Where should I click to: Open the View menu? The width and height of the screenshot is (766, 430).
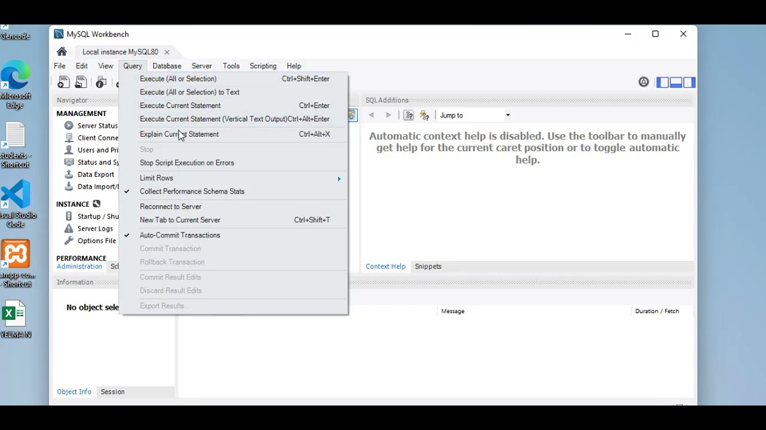pos(106,66)
